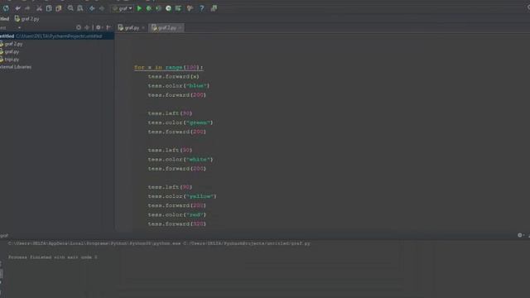Select the untitled project root folder
The height and width of the screenshot is (298, 530).
[57, 36]
